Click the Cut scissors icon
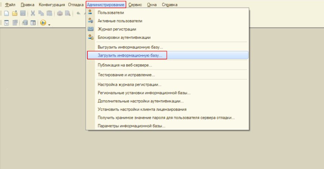The height and width of the screenshot is (169, 324). 33,13
